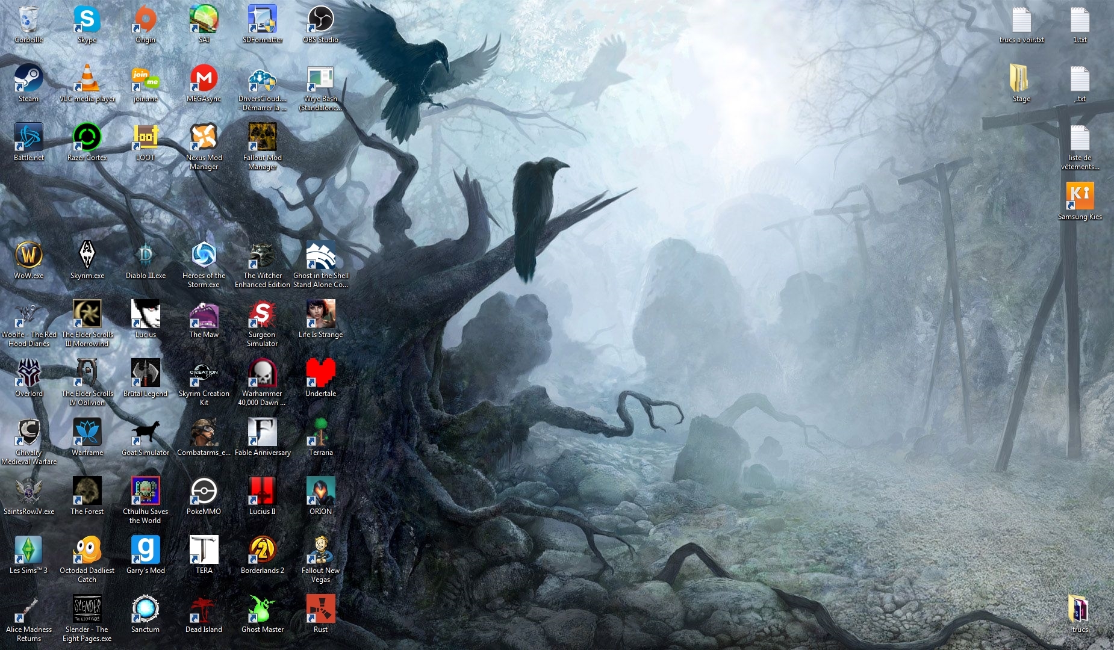
Task: Select the Skyrim.exe icon
Action: pyautogui.click(x=87, y=255)
